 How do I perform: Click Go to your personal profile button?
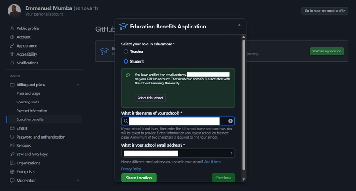[325, 11]
